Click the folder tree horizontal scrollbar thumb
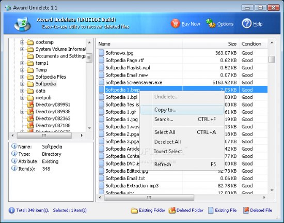 44,136
